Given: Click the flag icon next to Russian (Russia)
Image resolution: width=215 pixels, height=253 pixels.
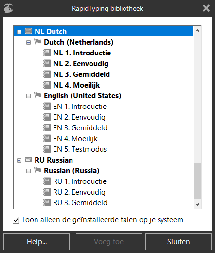Looking at the screenshot, I should (x=37, y=170).
